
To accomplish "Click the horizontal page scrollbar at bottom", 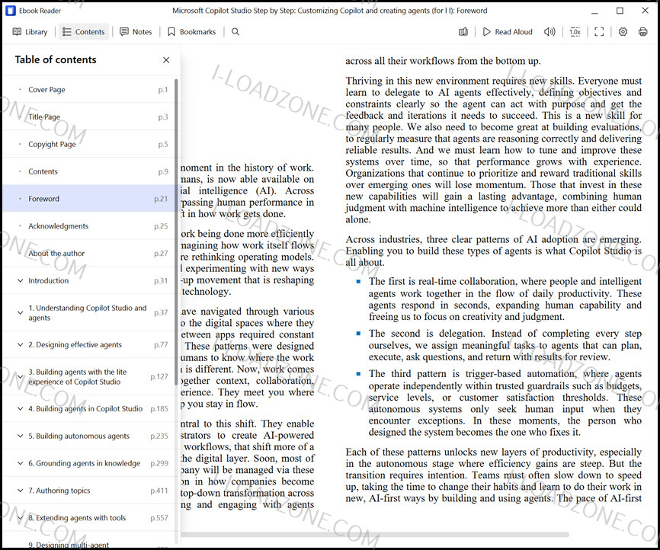I will pos(375,535).
